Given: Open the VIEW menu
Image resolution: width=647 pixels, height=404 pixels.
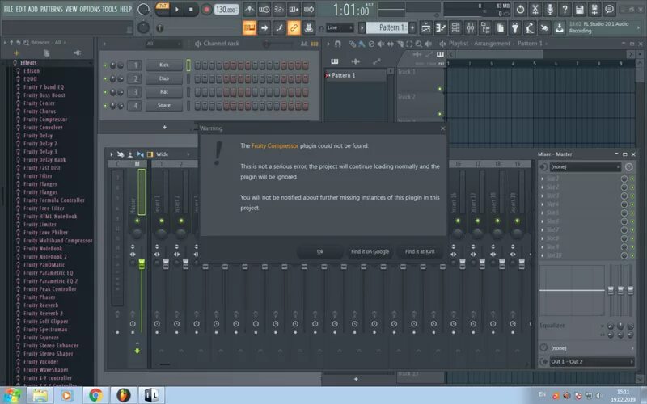Looking at the screenshot, I should click(71, 9).
